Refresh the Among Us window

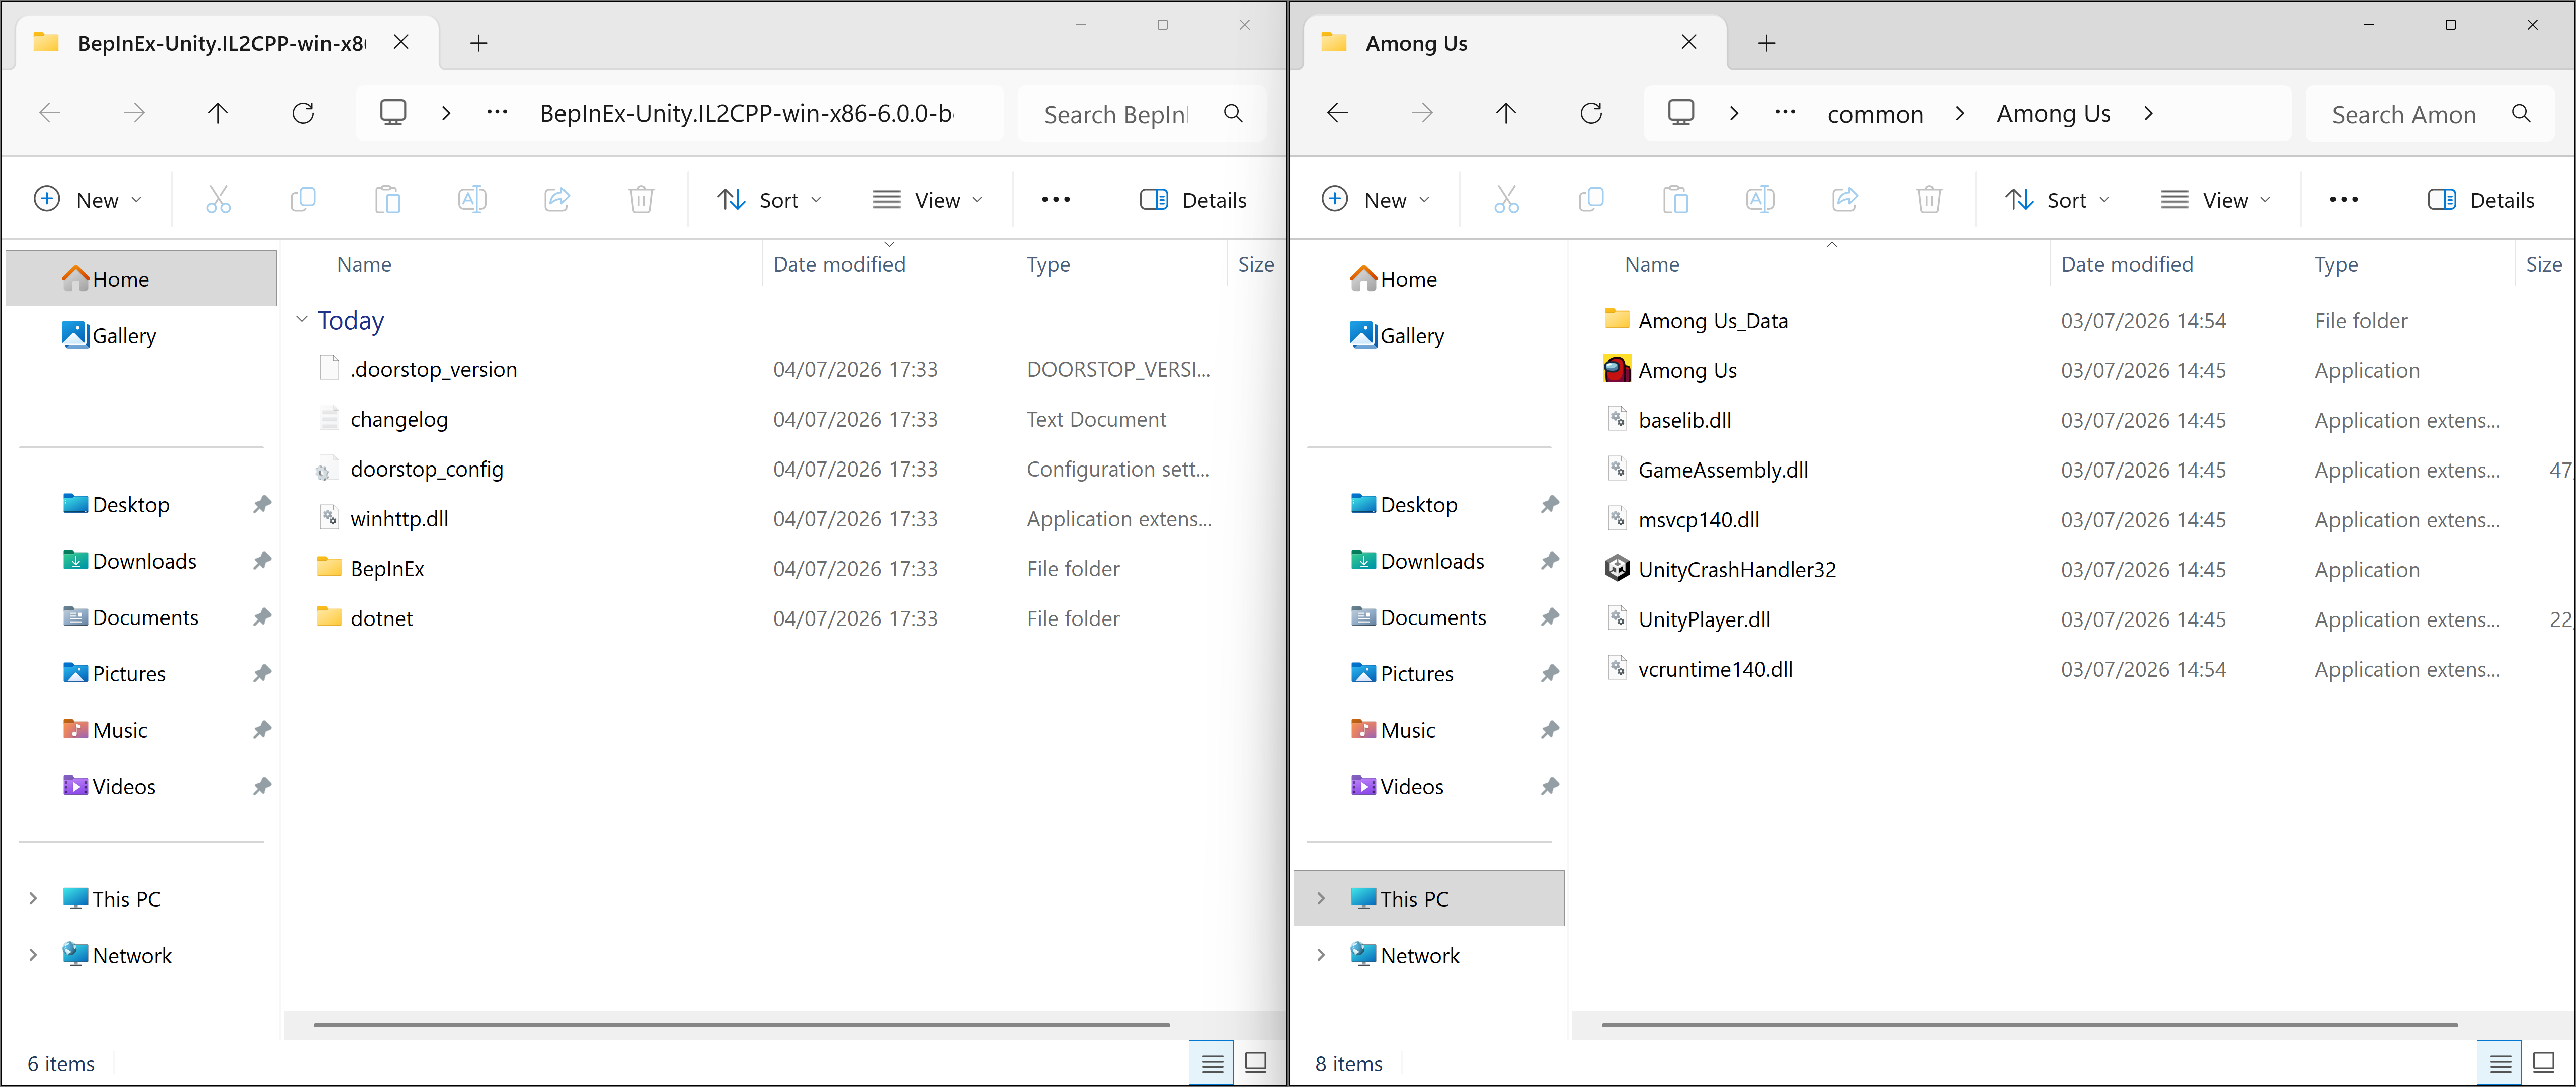[1591, 113]
